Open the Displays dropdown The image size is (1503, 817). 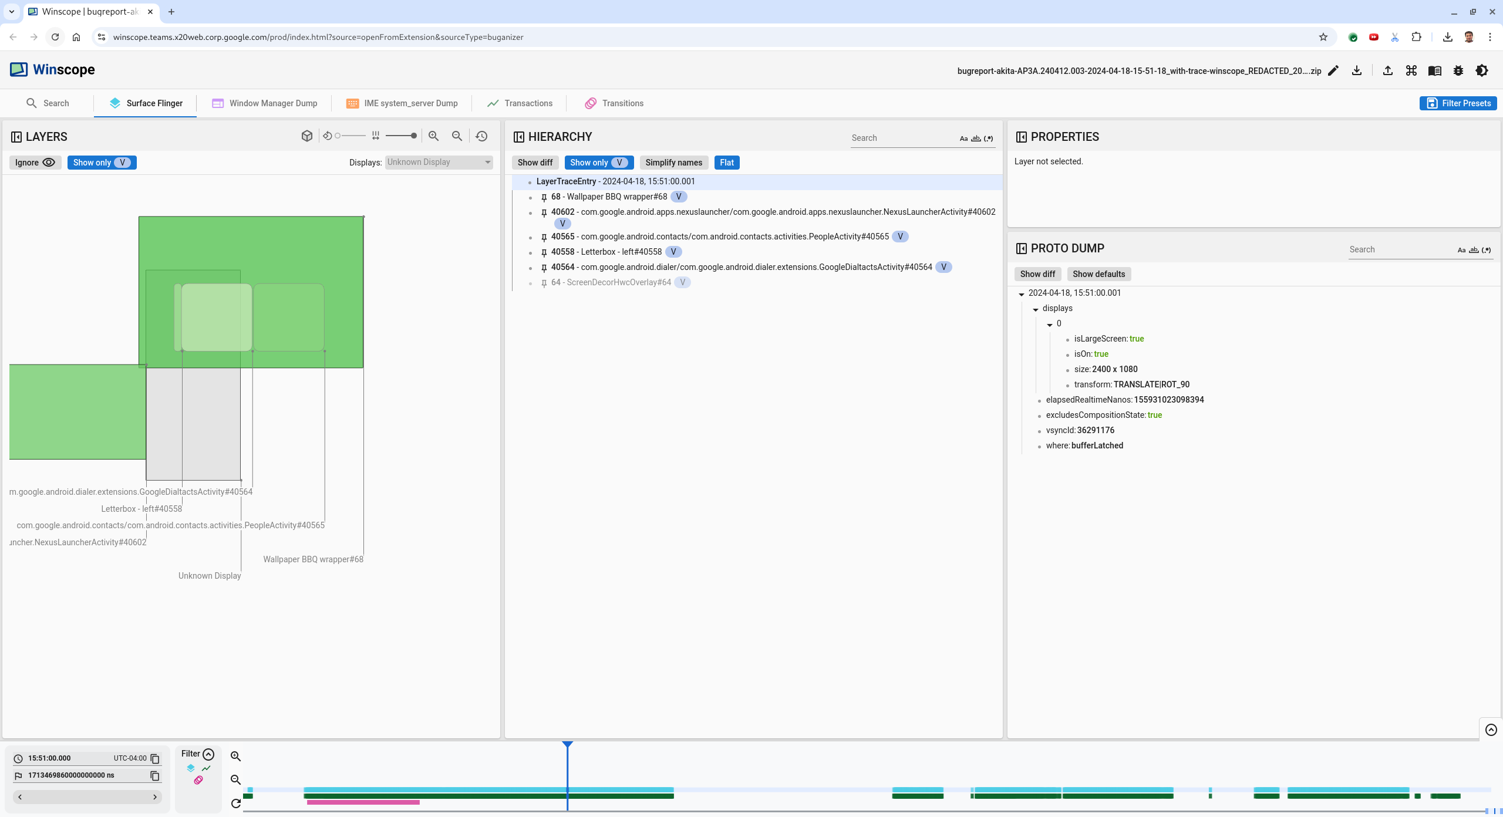439,163
